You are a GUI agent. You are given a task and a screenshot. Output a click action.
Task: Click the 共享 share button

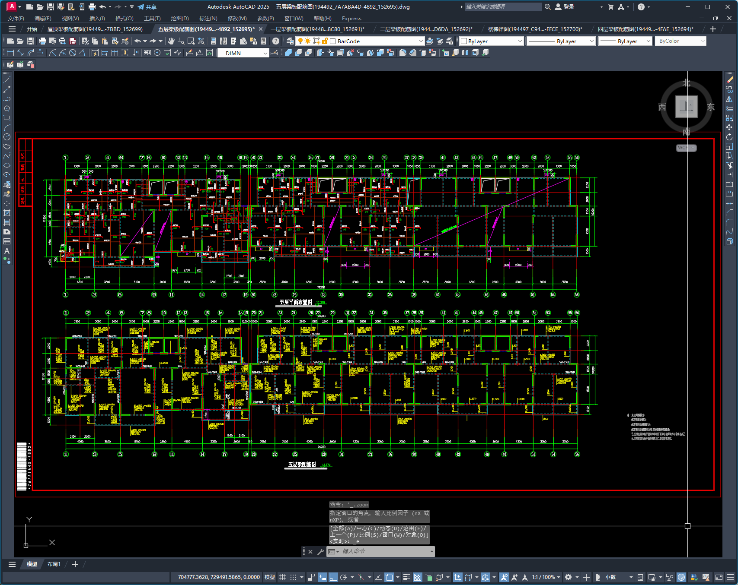click(x=147, y=7)
